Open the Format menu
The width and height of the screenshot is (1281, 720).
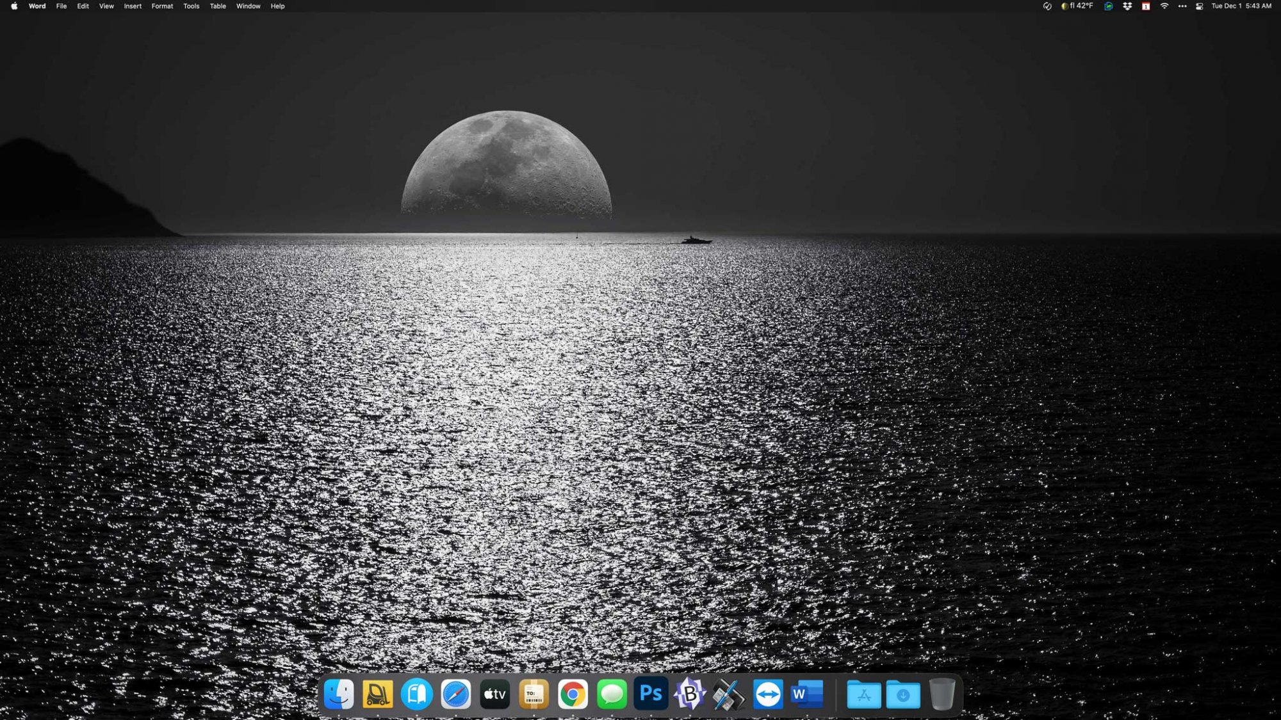coord(162,6)
